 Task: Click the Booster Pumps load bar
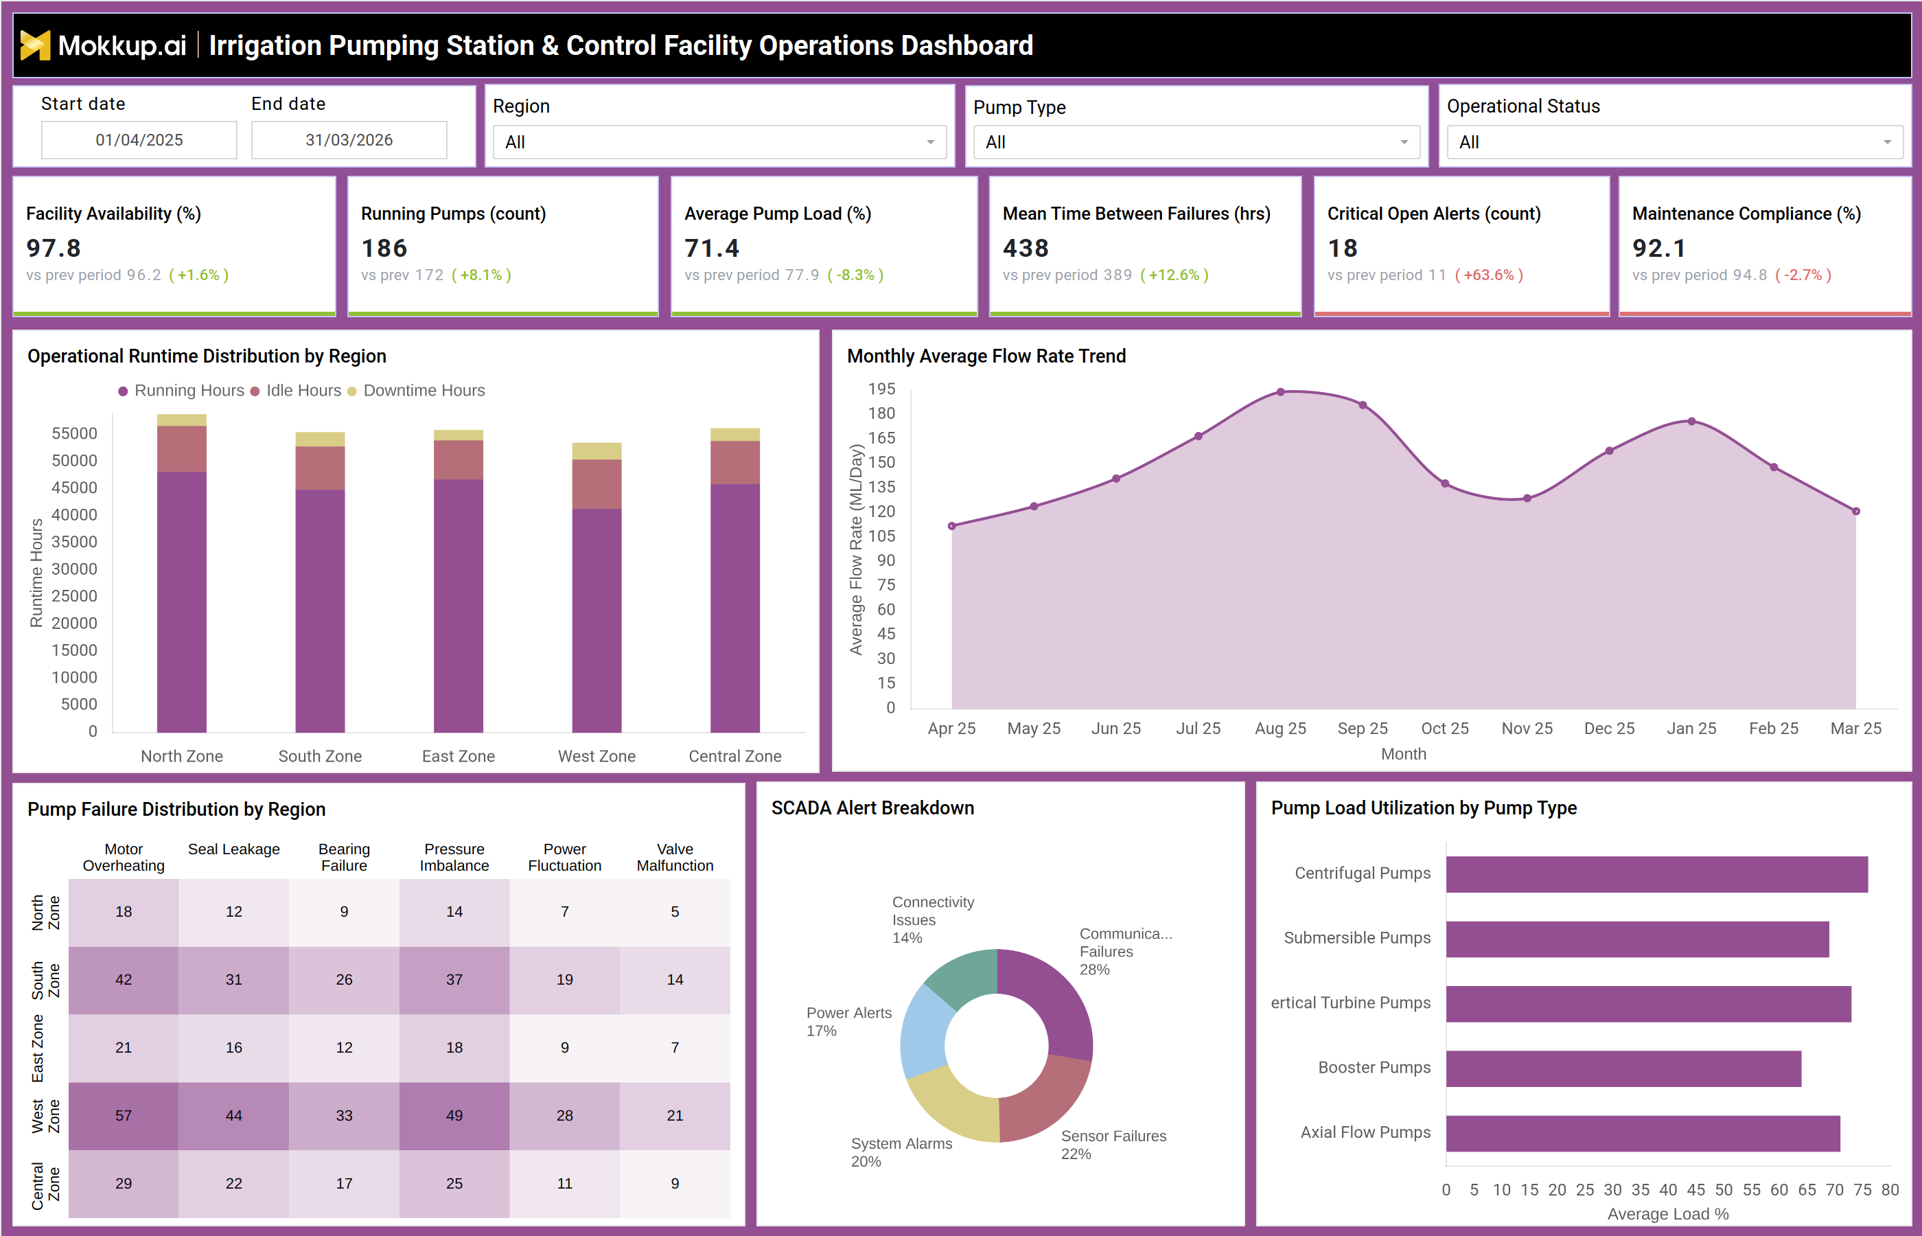tap(1623, 1068)
